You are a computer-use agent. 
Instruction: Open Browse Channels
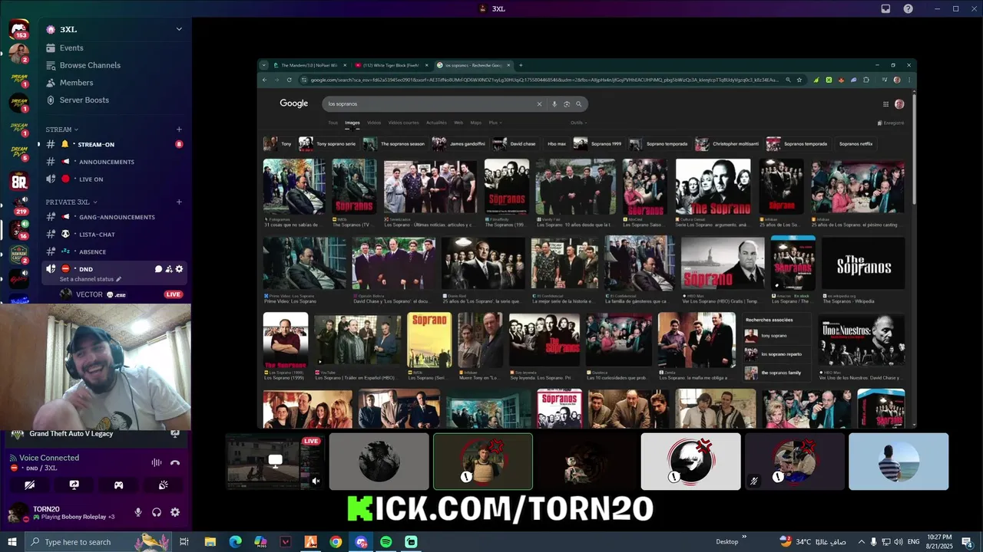pos(115,65)
